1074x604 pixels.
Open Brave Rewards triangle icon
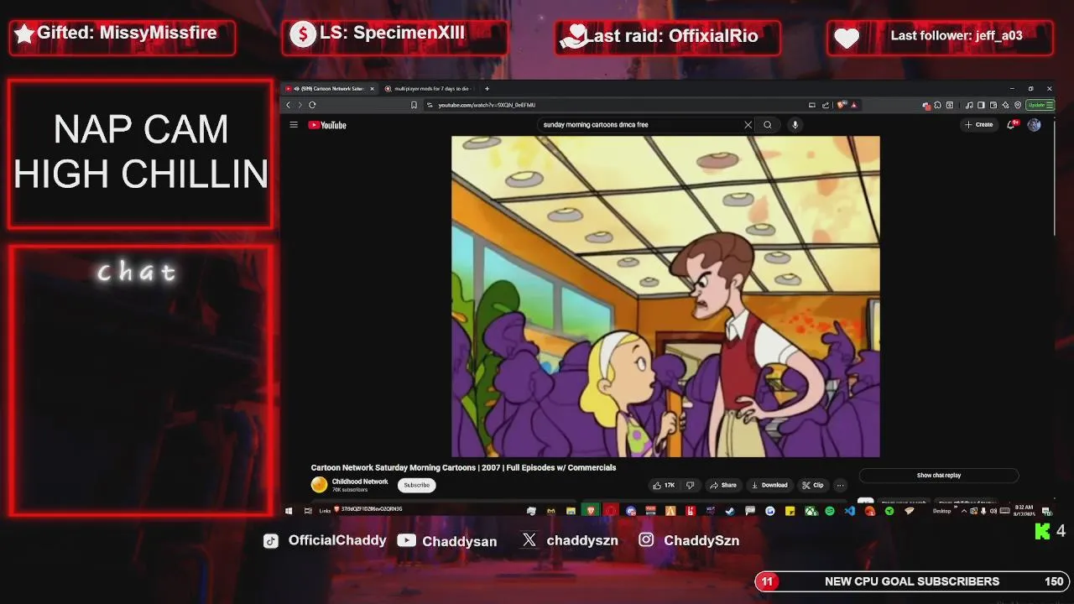(x=854, y=105)
